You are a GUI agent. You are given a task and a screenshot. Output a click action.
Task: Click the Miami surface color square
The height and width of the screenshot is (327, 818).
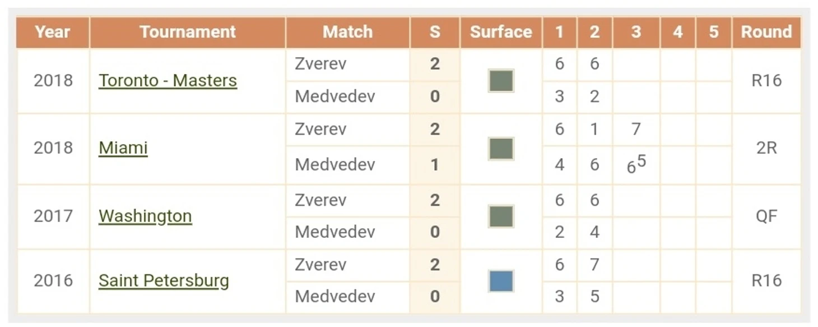(x=501, y=149)
